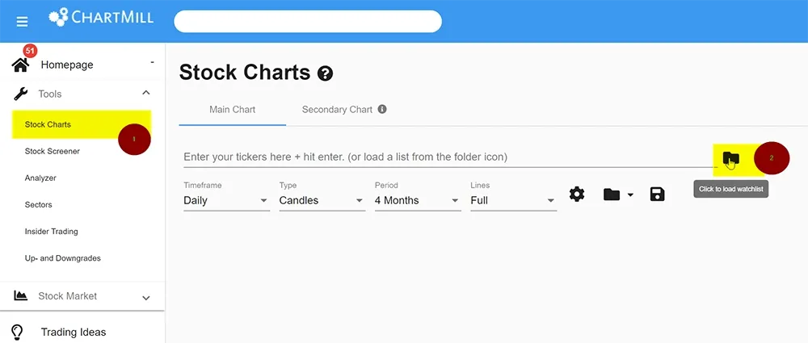Click the Secondary Chart info icon
808x343 pixels.
point(382,109)
